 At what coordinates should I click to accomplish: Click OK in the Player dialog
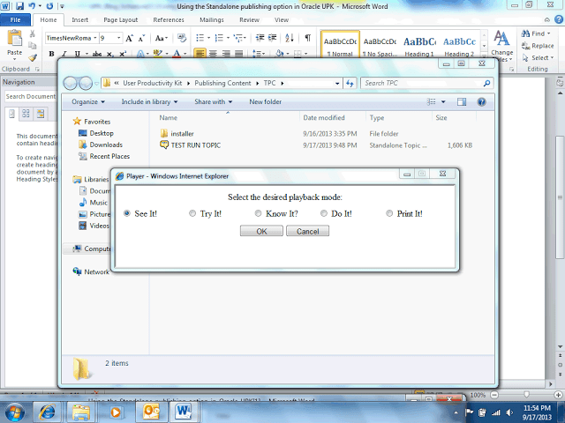click(x=261, y=231)
